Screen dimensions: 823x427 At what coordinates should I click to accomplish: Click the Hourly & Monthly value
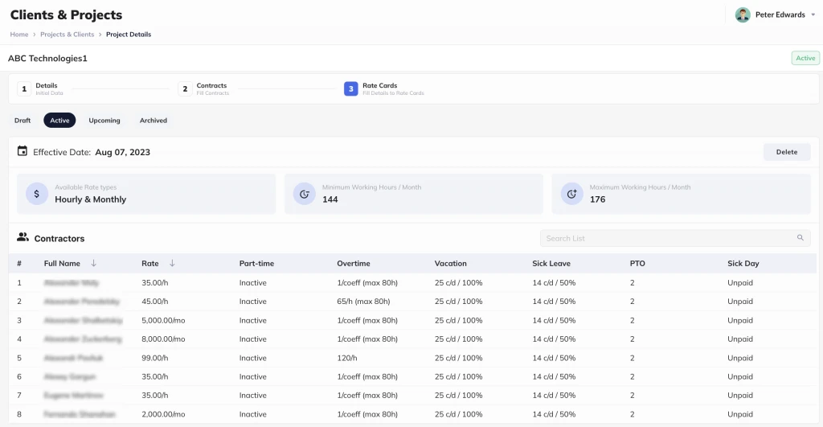point(90,199)
